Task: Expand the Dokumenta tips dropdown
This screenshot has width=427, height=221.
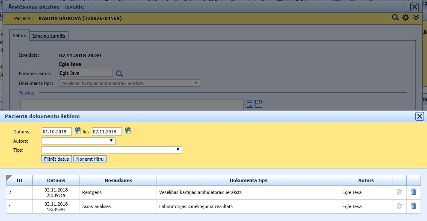Action: 130,83
